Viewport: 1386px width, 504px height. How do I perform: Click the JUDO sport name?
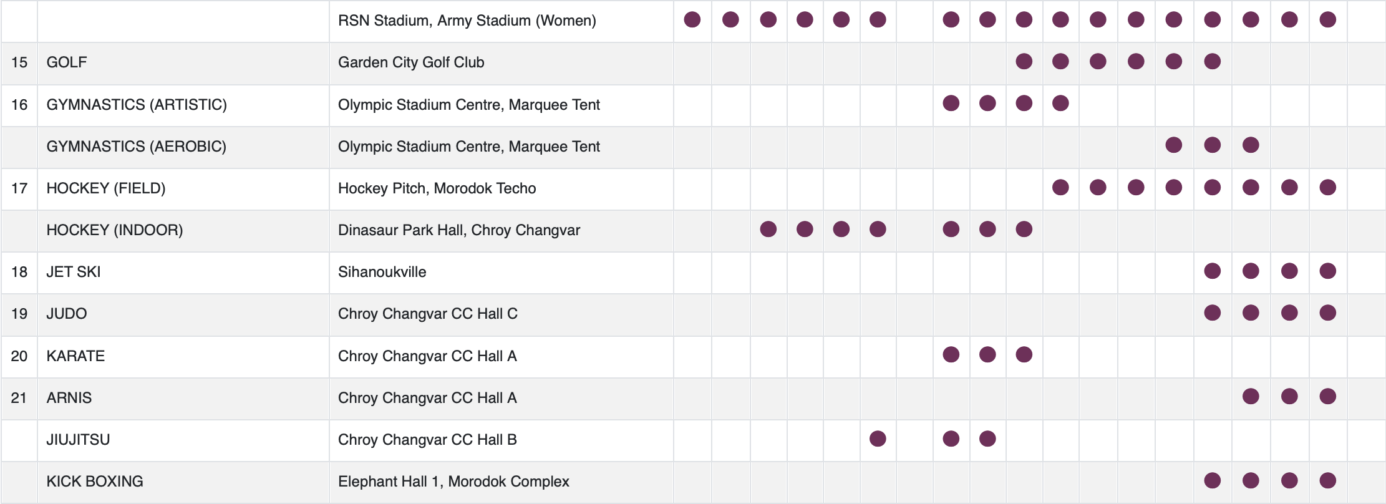tap(67, 314)
